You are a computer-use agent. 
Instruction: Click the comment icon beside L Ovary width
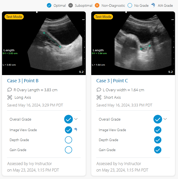tap(99, 90)
